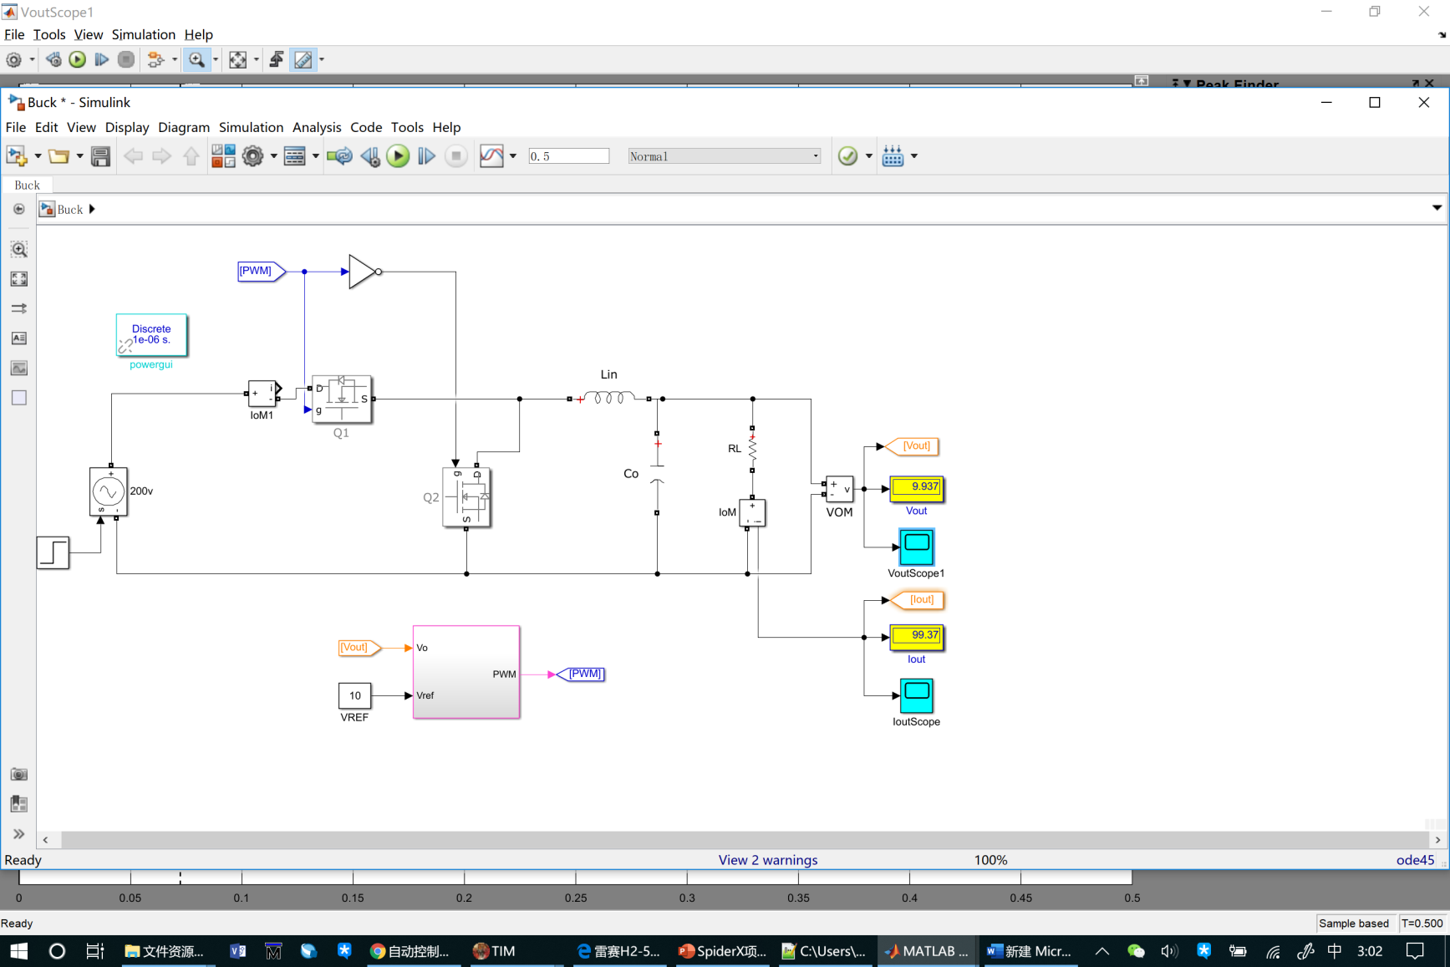Toggle the zoom tool in VoutScope1 toolbar
Screen dimensions: 1450x967
coord(196,59)
